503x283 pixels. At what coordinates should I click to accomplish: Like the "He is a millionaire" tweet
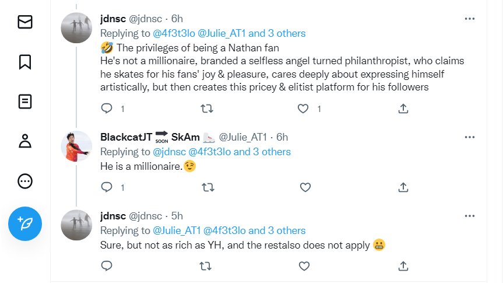point(304,187)
